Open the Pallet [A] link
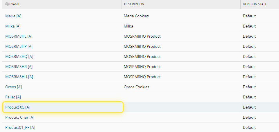Screen dimensions: 279x132 pyautogui.click(x=13, y=97)
